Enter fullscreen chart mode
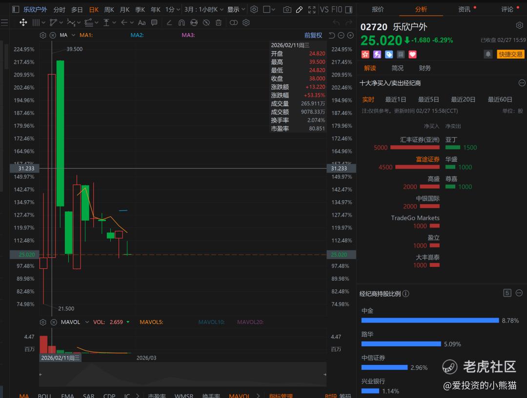 [x=312, y=9]
